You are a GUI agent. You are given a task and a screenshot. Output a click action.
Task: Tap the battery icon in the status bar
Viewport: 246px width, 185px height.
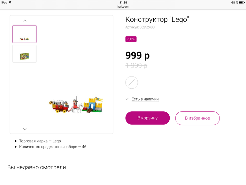(x=242, y=2)
